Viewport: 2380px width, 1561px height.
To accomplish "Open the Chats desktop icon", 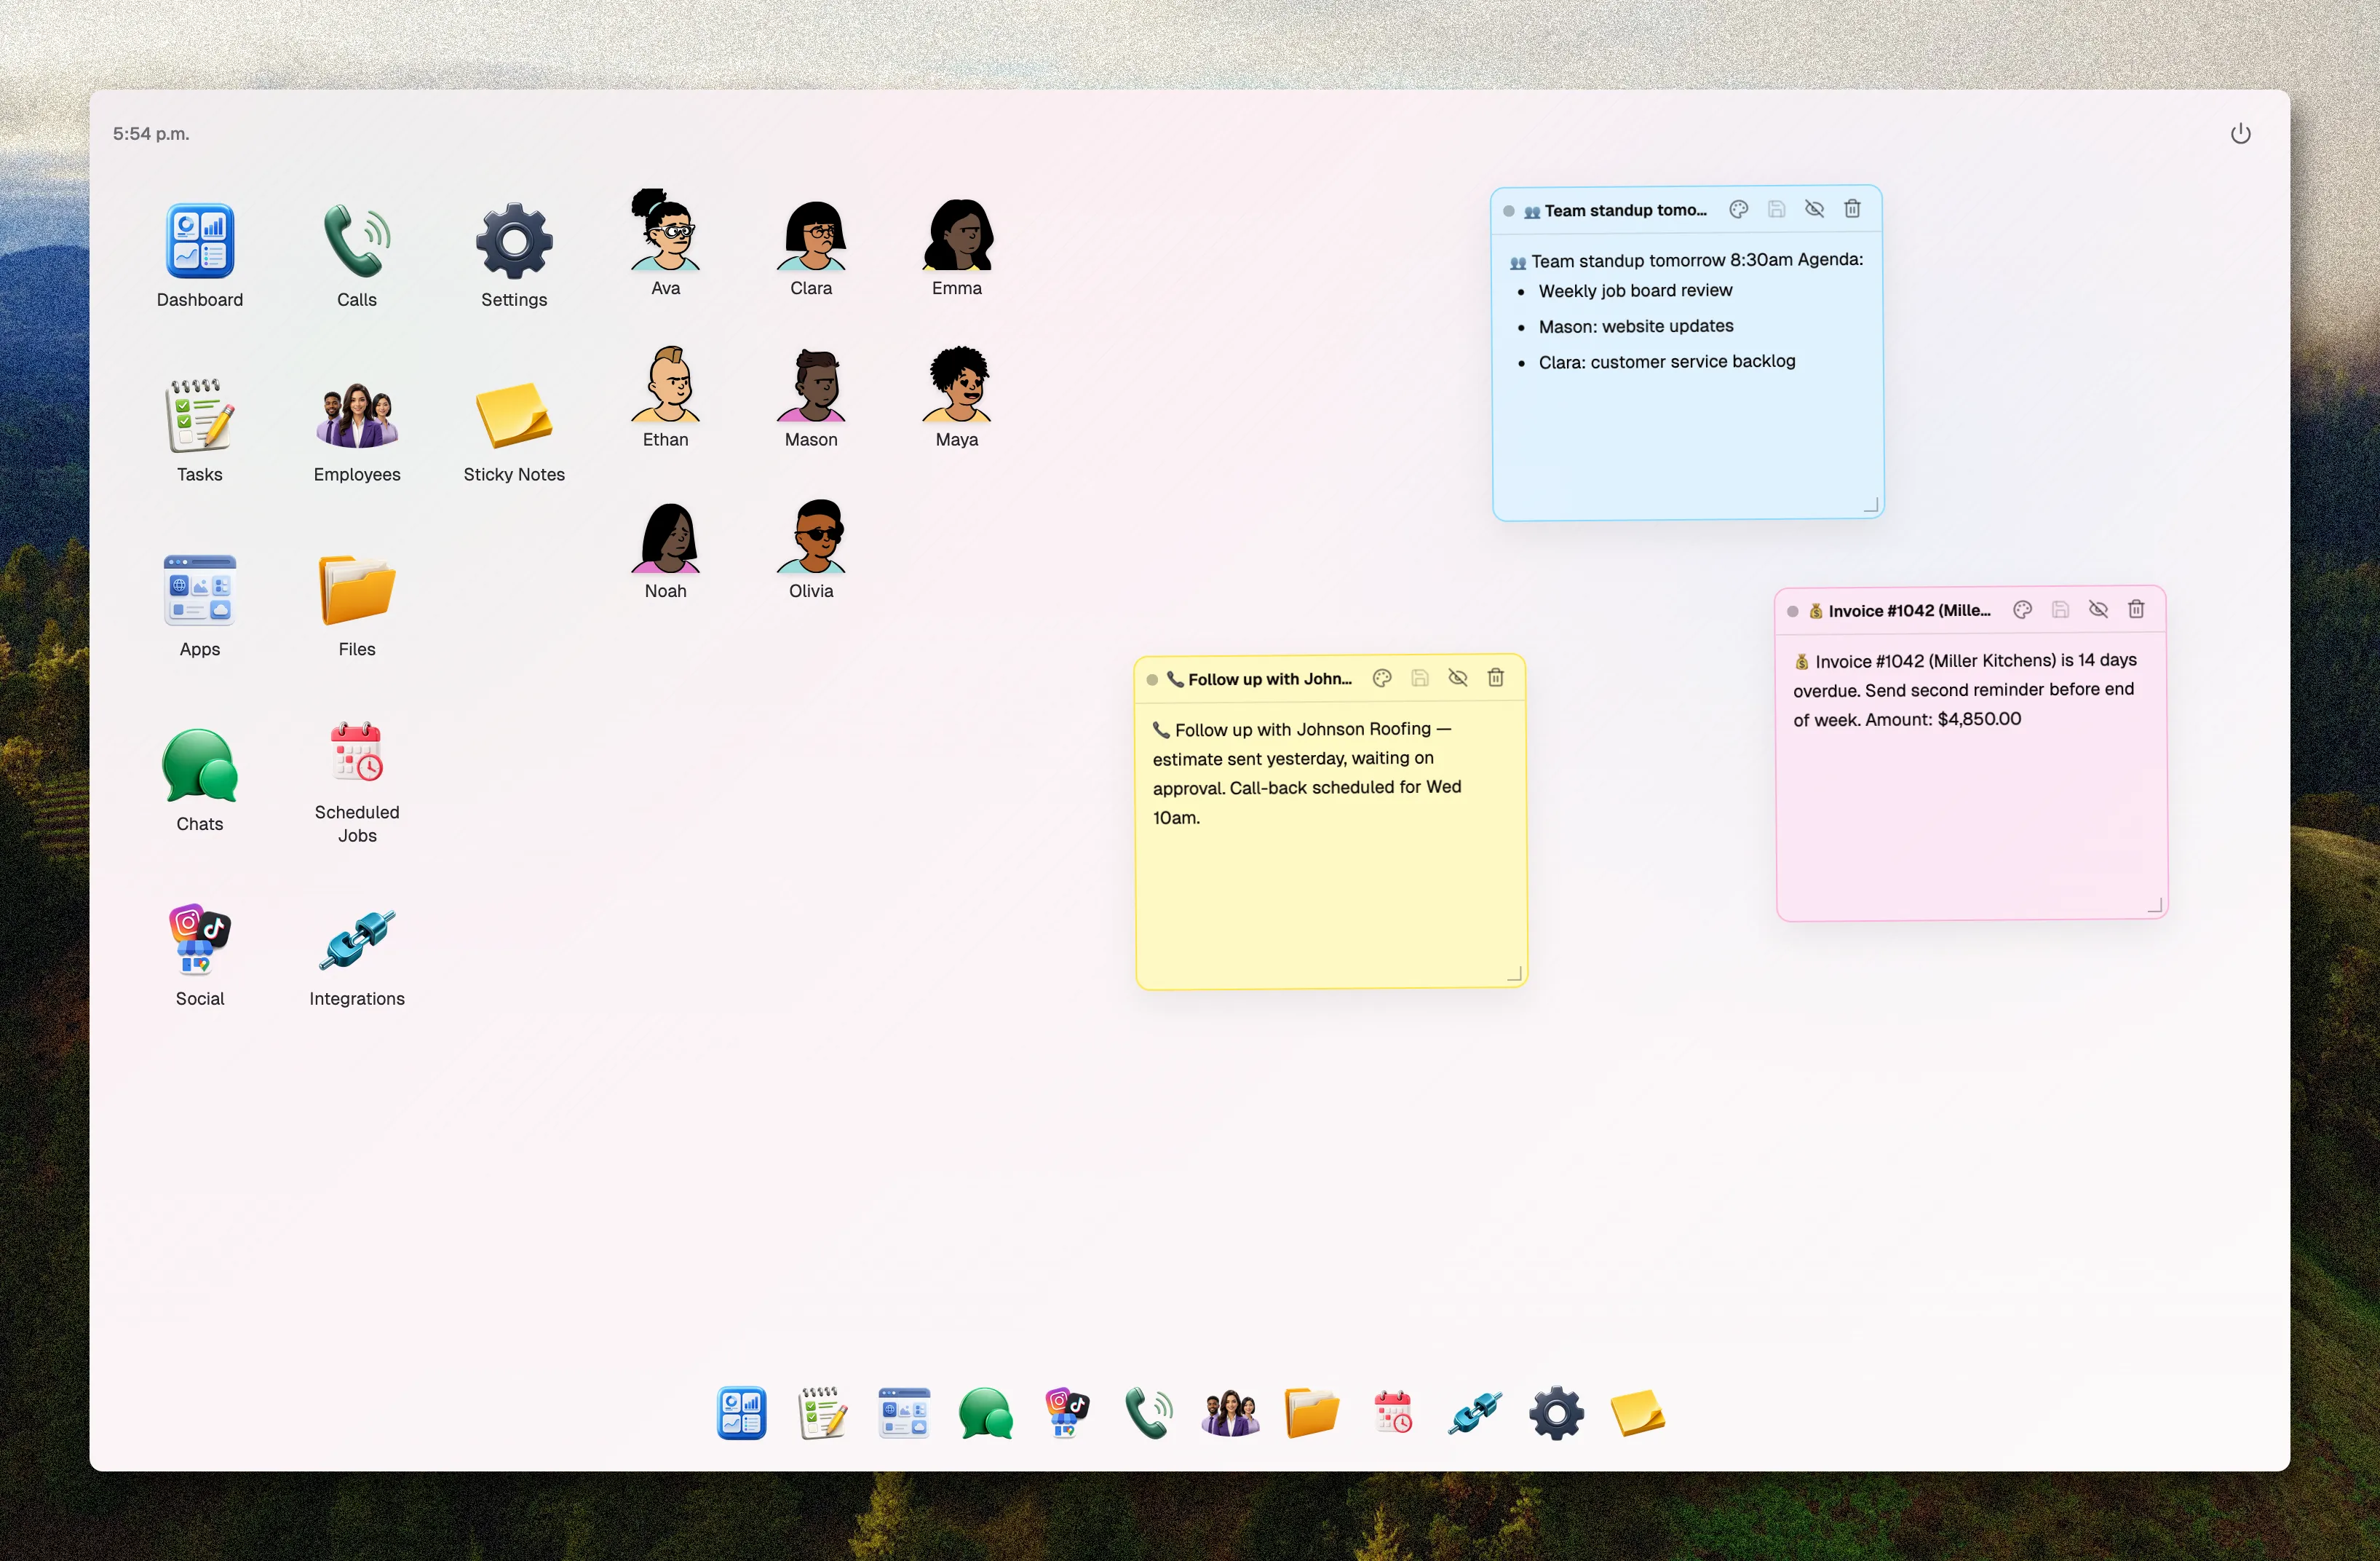I will pos(199,765).
